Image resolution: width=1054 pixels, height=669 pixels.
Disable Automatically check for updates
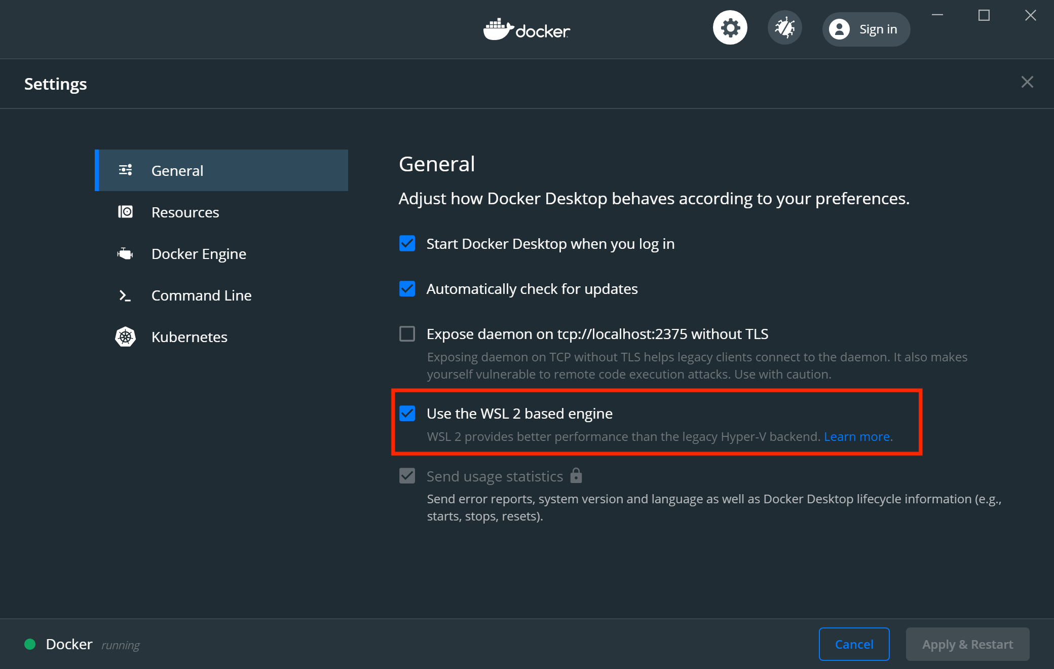coord(407,289)
